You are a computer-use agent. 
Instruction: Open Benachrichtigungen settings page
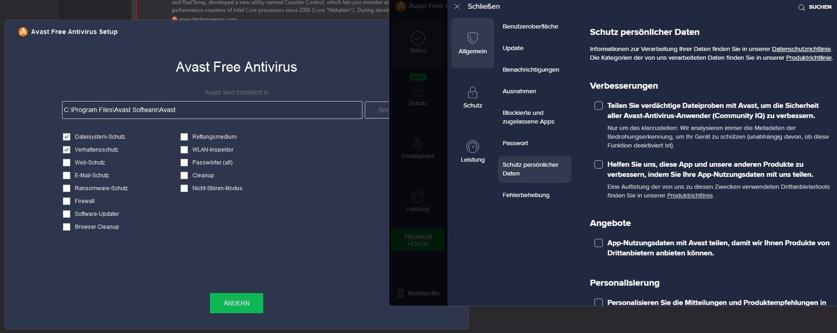click(x=531, y=70)
